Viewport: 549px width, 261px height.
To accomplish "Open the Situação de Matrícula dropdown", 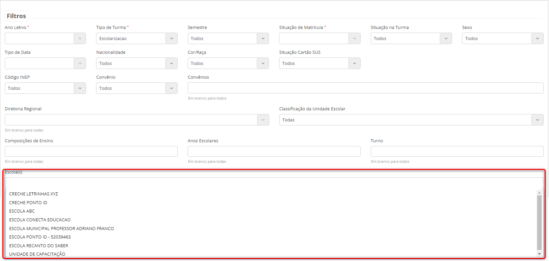I will coord(319,38).
